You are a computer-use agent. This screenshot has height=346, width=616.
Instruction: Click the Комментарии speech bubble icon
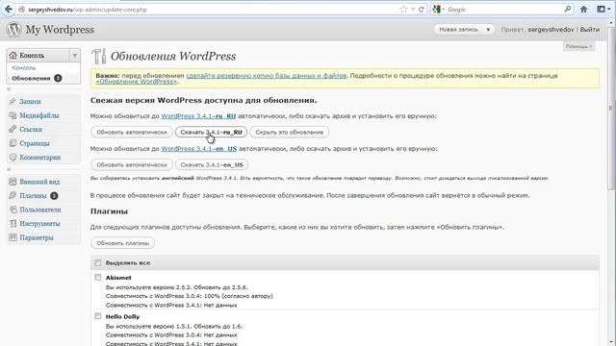pos(13,158)
